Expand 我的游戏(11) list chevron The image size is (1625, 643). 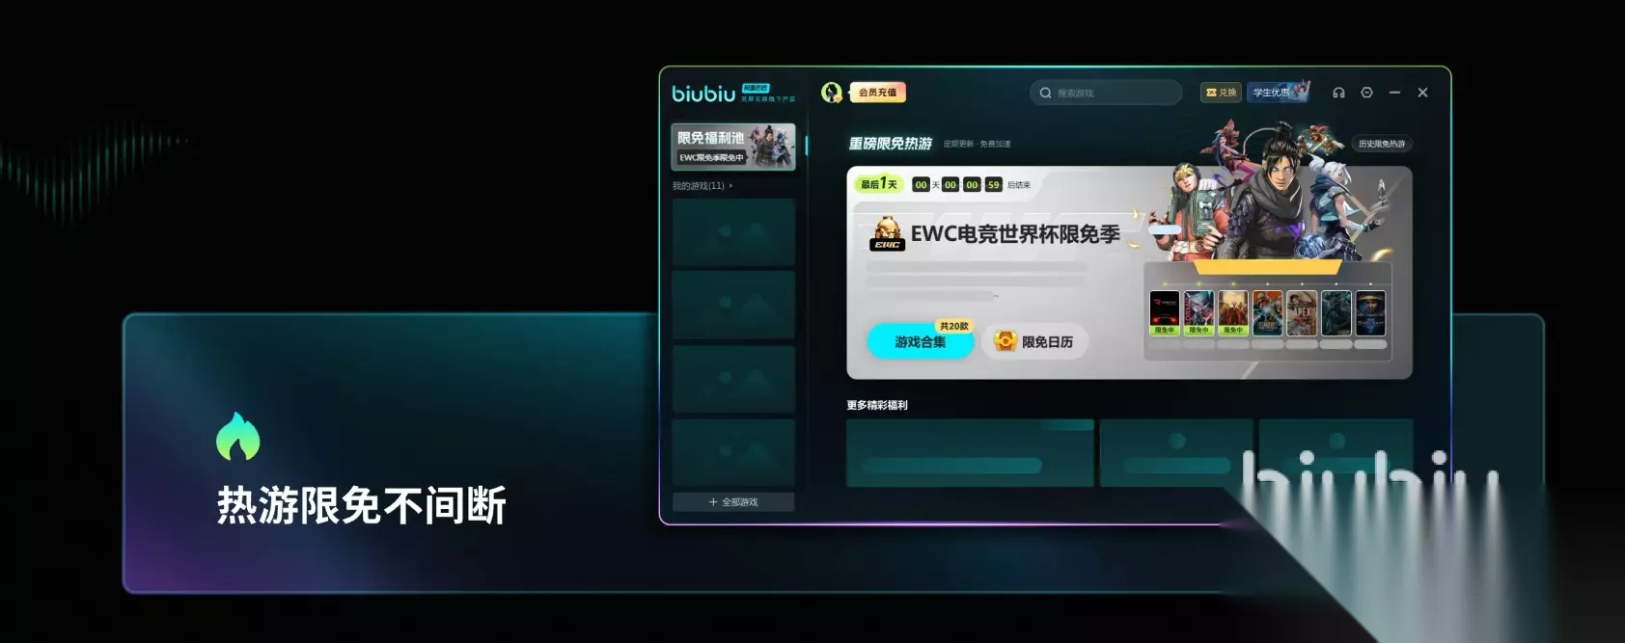730,186
